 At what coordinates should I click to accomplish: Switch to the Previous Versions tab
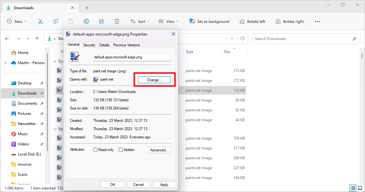point(126,45)
